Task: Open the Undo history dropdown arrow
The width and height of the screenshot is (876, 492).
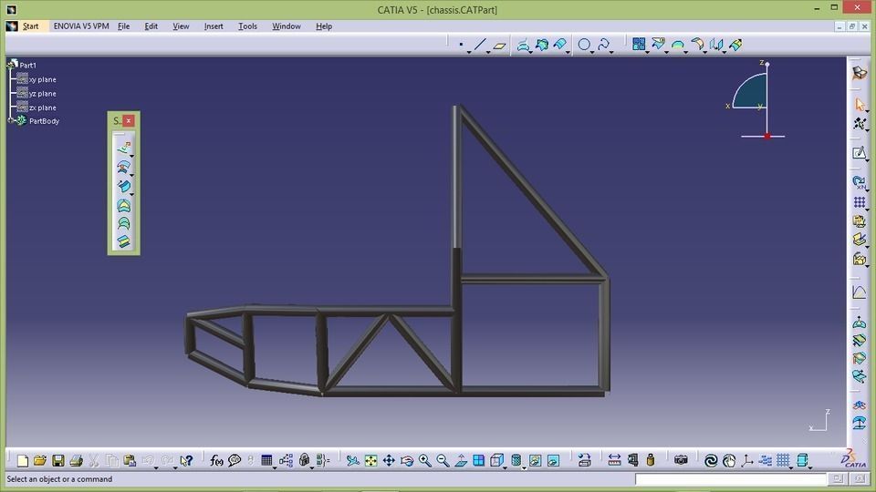Action: [x=156, y=466]
